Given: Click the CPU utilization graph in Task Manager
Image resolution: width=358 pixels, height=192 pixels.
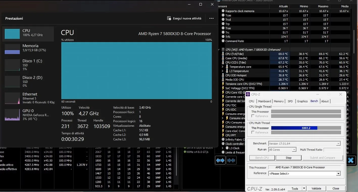Looking at the screenshot, I should [136, 71].
